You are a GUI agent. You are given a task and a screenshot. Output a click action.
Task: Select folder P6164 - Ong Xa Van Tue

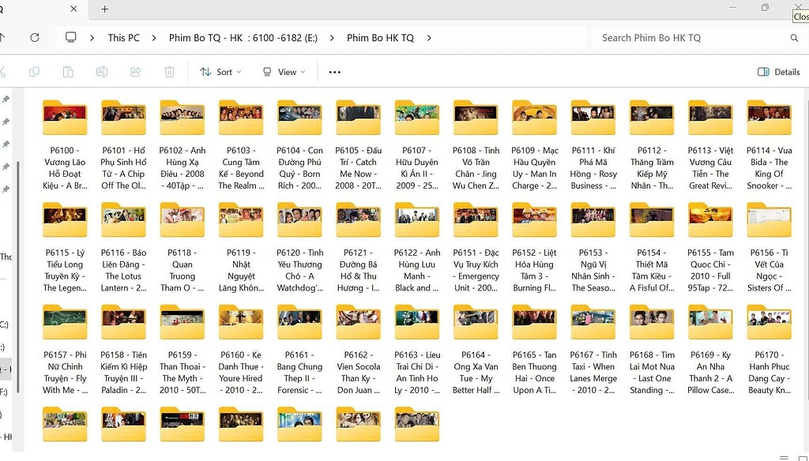(x=476, y=350)
